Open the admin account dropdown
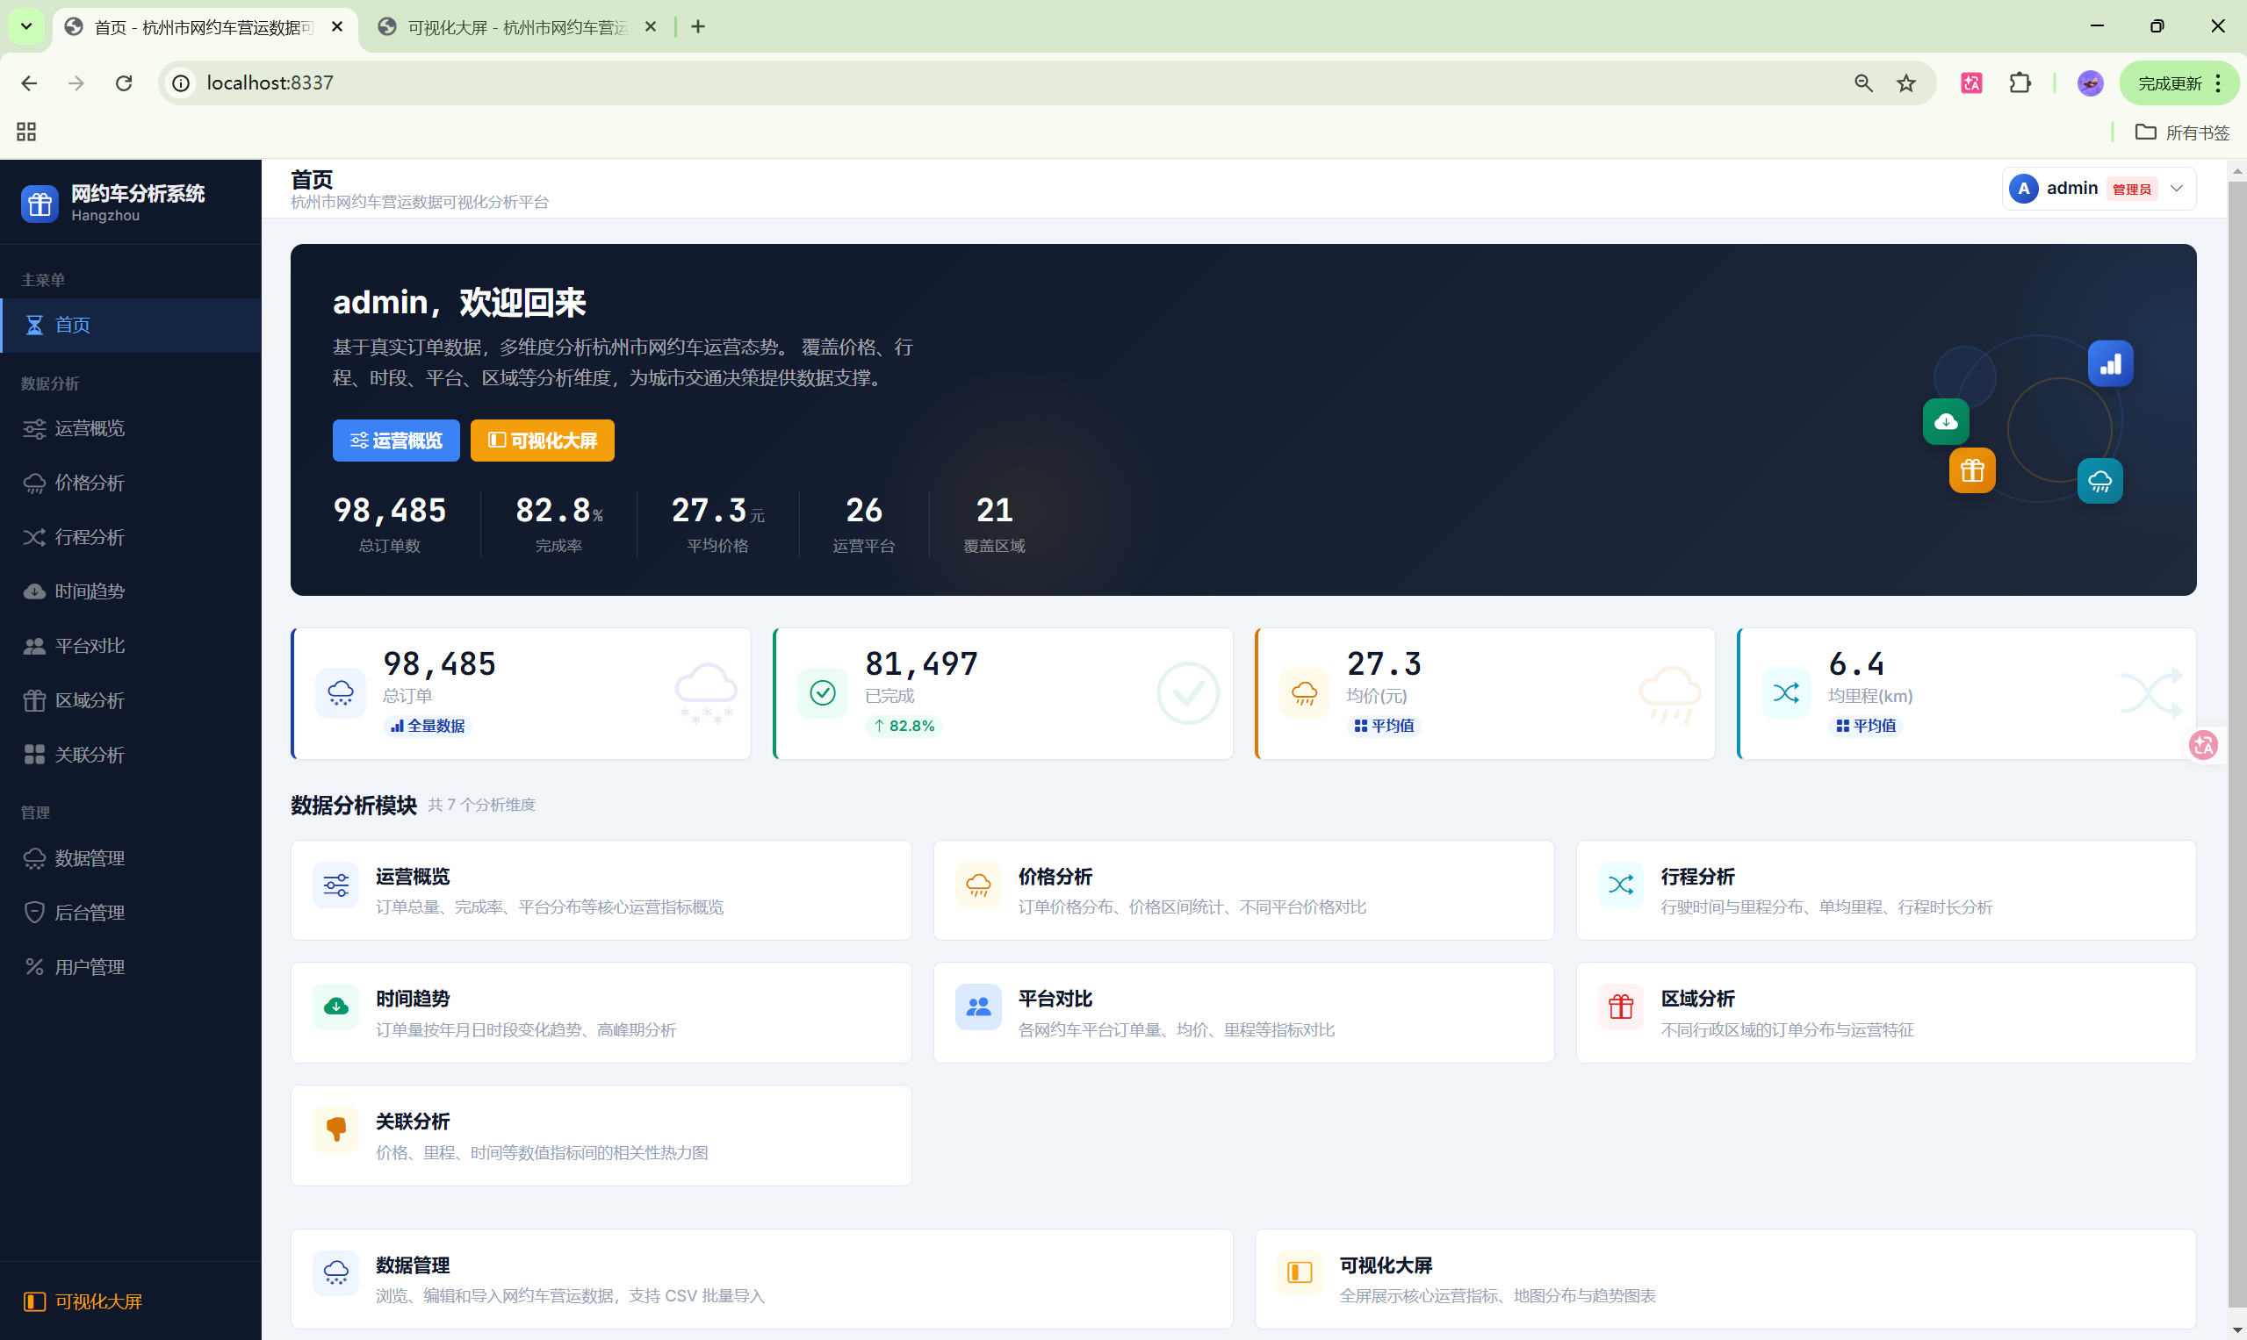This screenshot has height=1340, width=2247. (x=2178, y=188)
